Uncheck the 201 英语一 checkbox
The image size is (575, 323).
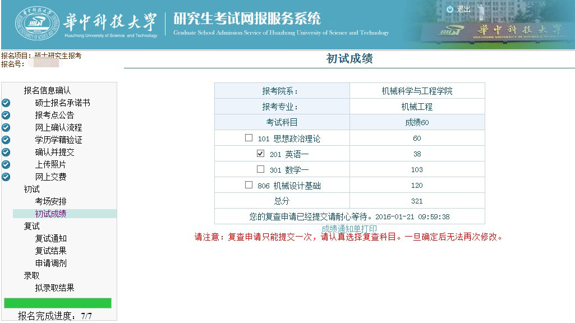[260, 154]
